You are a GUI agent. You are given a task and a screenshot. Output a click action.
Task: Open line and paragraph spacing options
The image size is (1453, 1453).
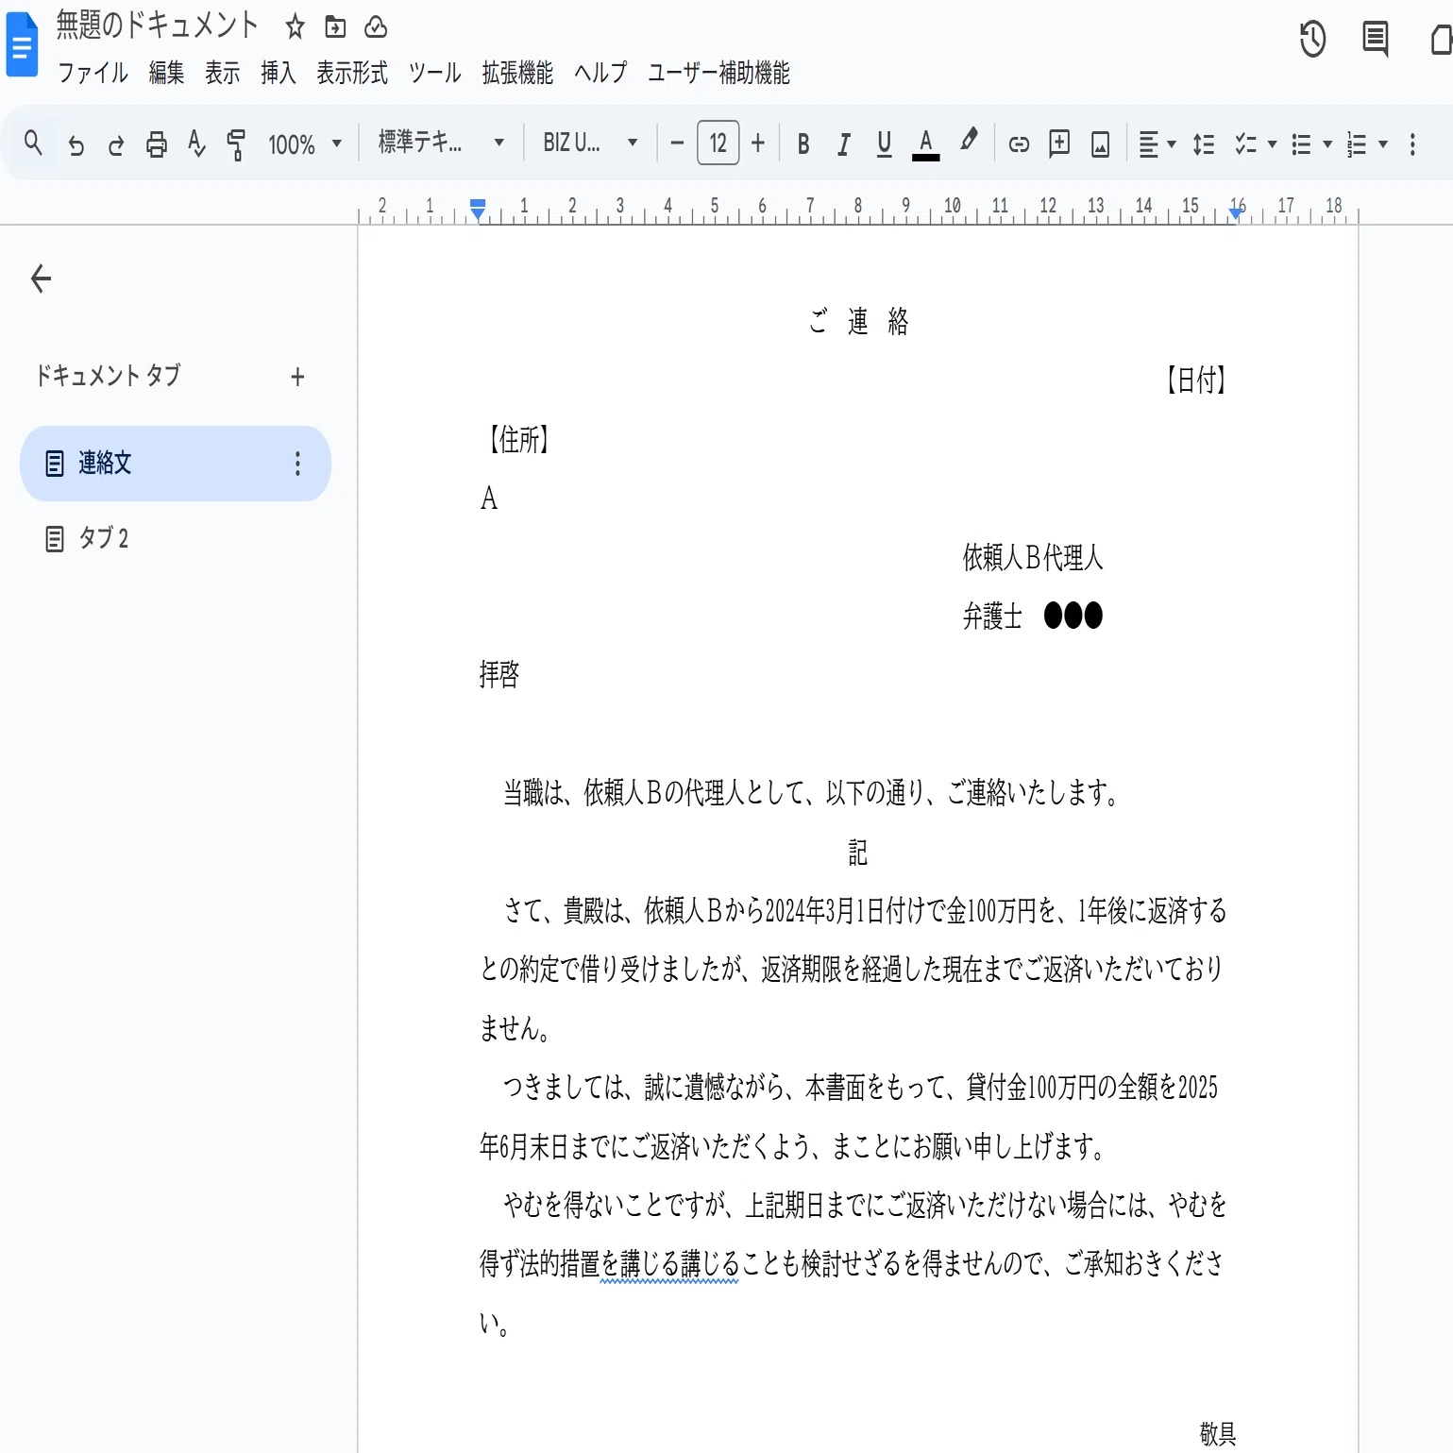click(1203, 144)
